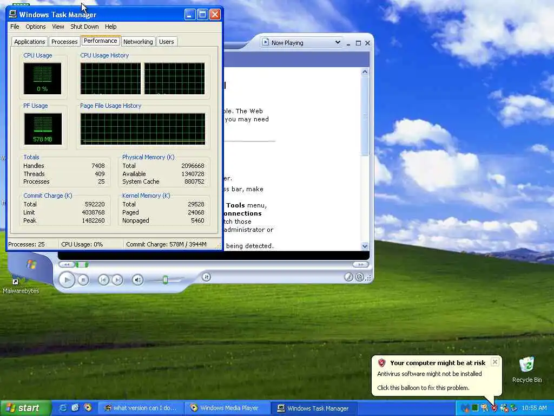This screenshot has width=554, height=416.
Task: Click the Handles value 7408
Action: coord(98,166)
